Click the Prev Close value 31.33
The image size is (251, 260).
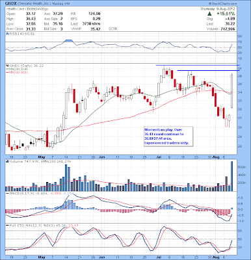(x=31, y=29)
